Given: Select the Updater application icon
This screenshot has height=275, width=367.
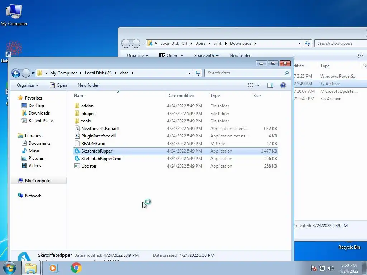Looking at the screenshot, I should click(x=77, y=166).
